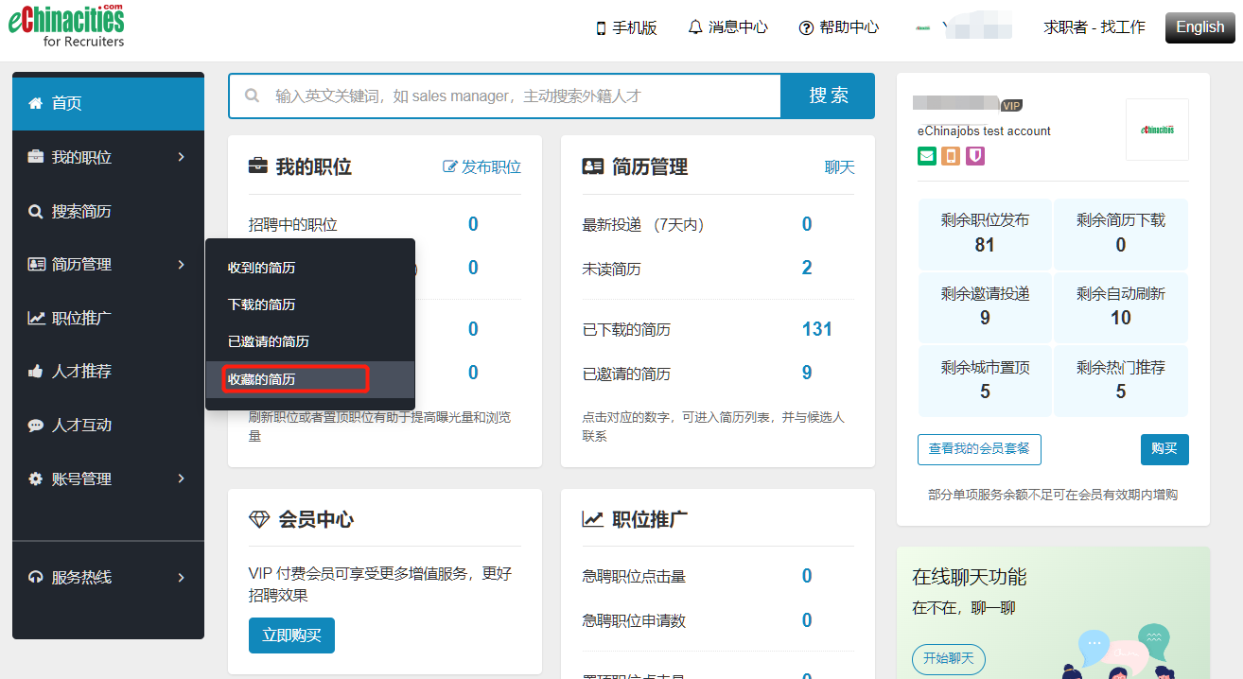Expand the 服务热线 submenu arrow

181,577
